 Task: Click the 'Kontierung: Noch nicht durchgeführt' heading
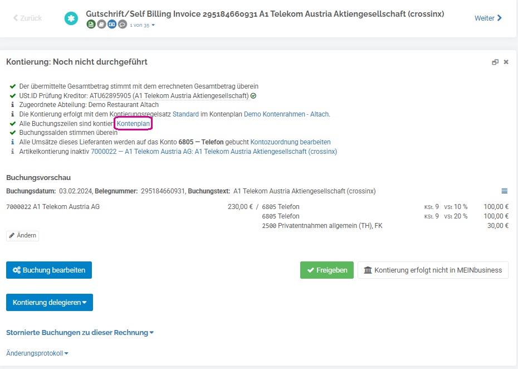[77, 62]
